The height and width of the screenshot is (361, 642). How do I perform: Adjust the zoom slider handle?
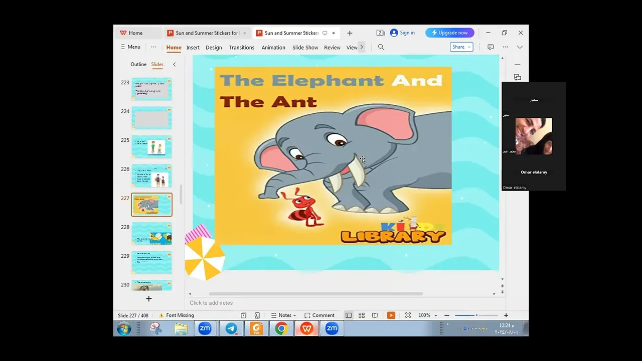coord(476,315)
